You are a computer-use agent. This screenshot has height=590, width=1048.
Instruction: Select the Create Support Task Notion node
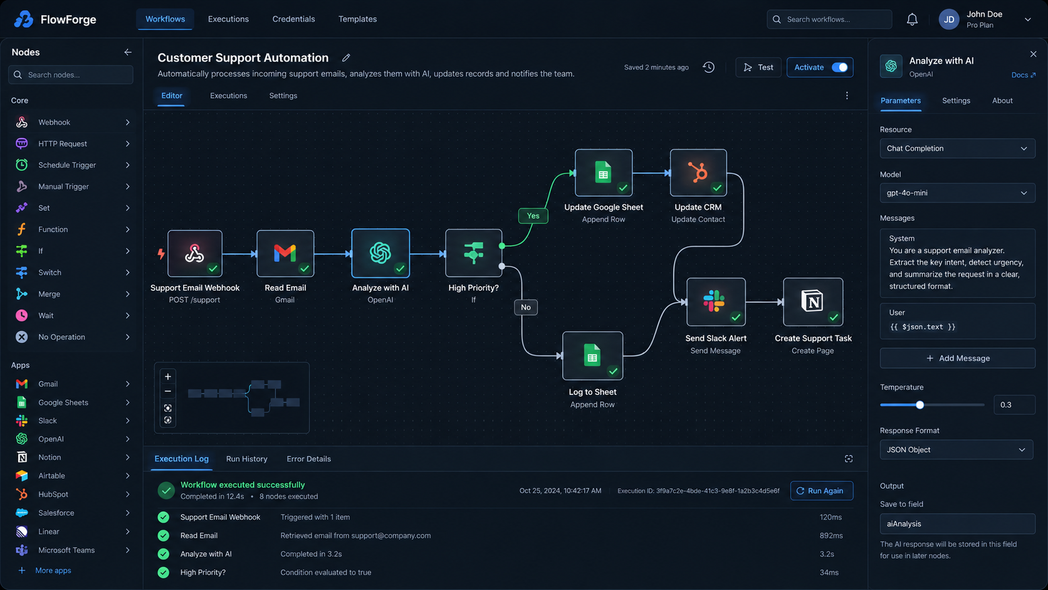[x=813, y=302]
